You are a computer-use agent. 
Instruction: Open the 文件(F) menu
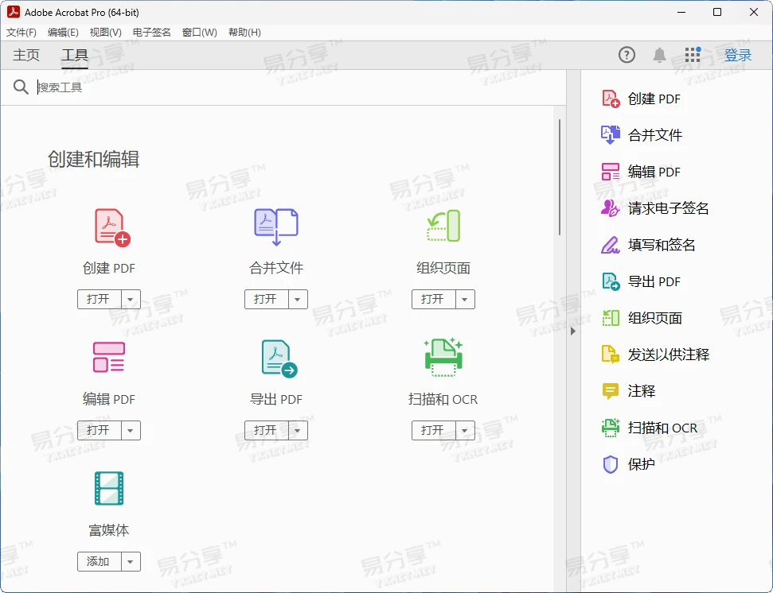(x=21, y=33)
